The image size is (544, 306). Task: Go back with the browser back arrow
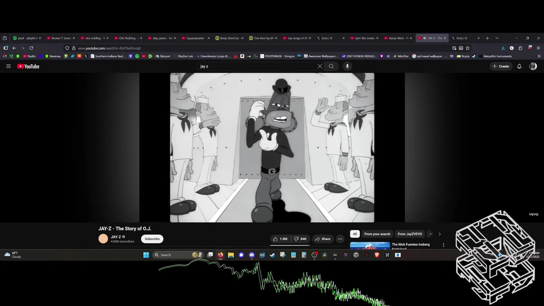pyautogui.click(x=14, y=48)
